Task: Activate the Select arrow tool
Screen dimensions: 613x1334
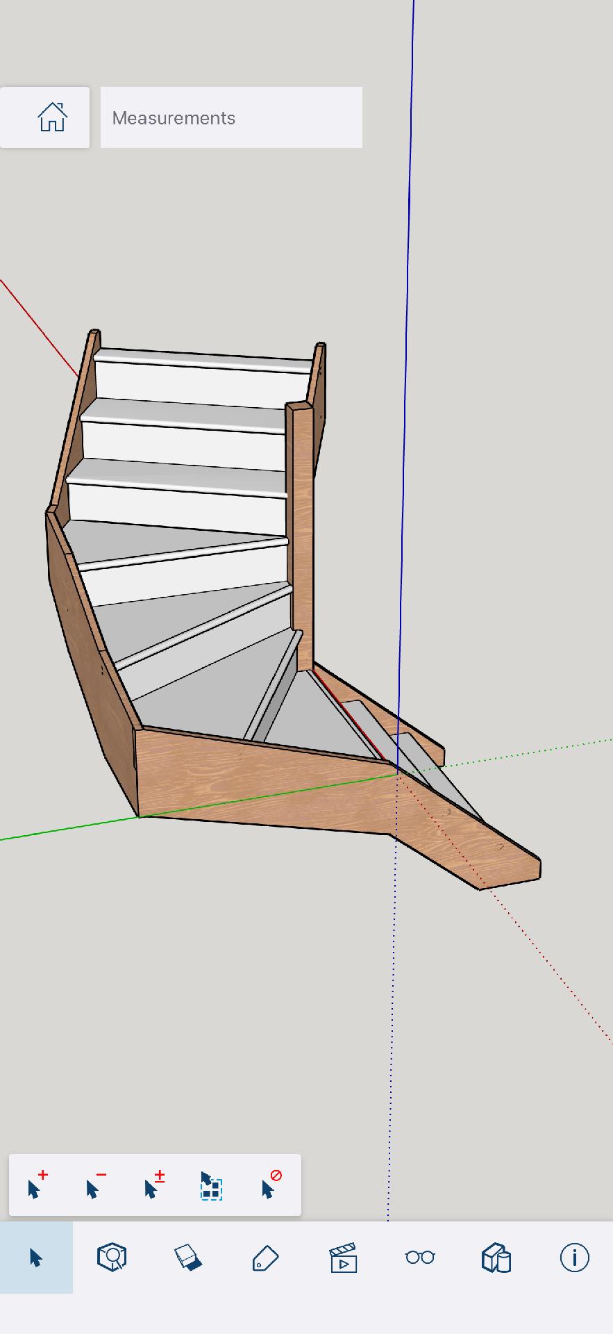Action: [36, 1258]
